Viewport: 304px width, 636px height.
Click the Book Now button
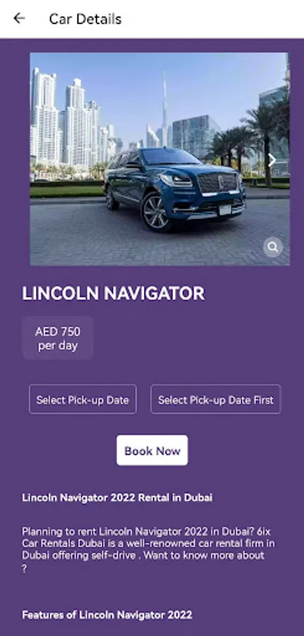(x=152, y=451)
